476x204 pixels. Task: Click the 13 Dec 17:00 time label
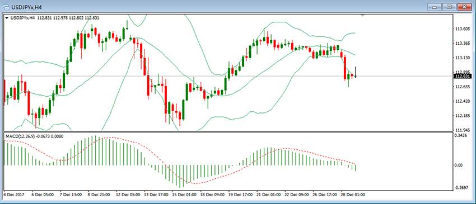156,194
